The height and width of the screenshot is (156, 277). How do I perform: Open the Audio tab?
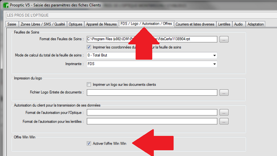tap(239, 24)
